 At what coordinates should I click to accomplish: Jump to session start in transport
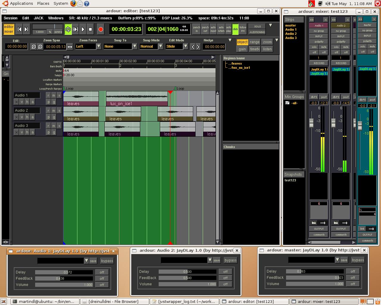(19, 29)
